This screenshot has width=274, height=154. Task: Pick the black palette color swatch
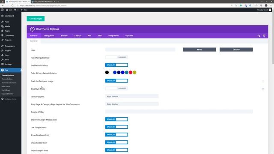click(x=107, y=72)
